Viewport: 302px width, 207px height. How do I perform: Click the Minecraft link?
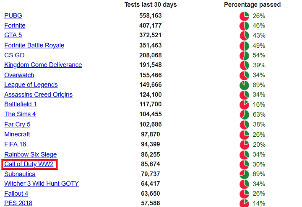[17, 134]
